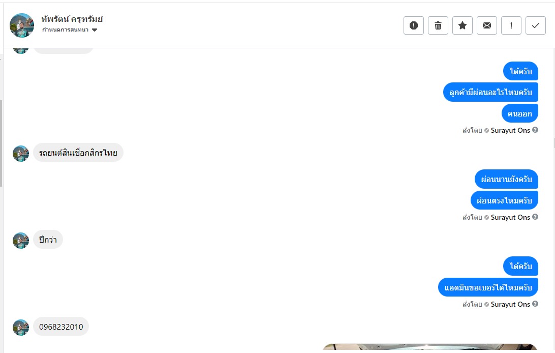555x353 pixels.
Task: Star this conversation using the star icon
Action: [x=462, y=25]
